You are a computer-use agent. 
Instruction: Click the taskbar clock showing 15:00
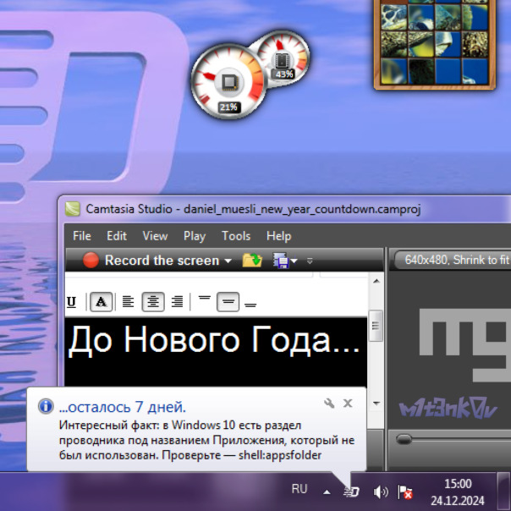point(458,492)
